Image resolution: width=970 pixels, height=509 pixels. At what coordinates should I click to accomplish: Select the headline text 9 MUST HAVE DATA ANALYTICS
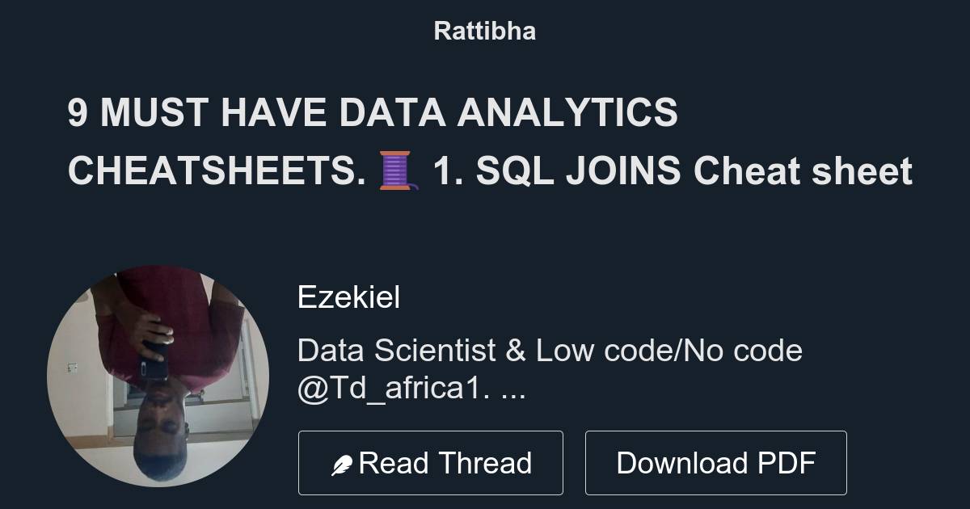373,113
